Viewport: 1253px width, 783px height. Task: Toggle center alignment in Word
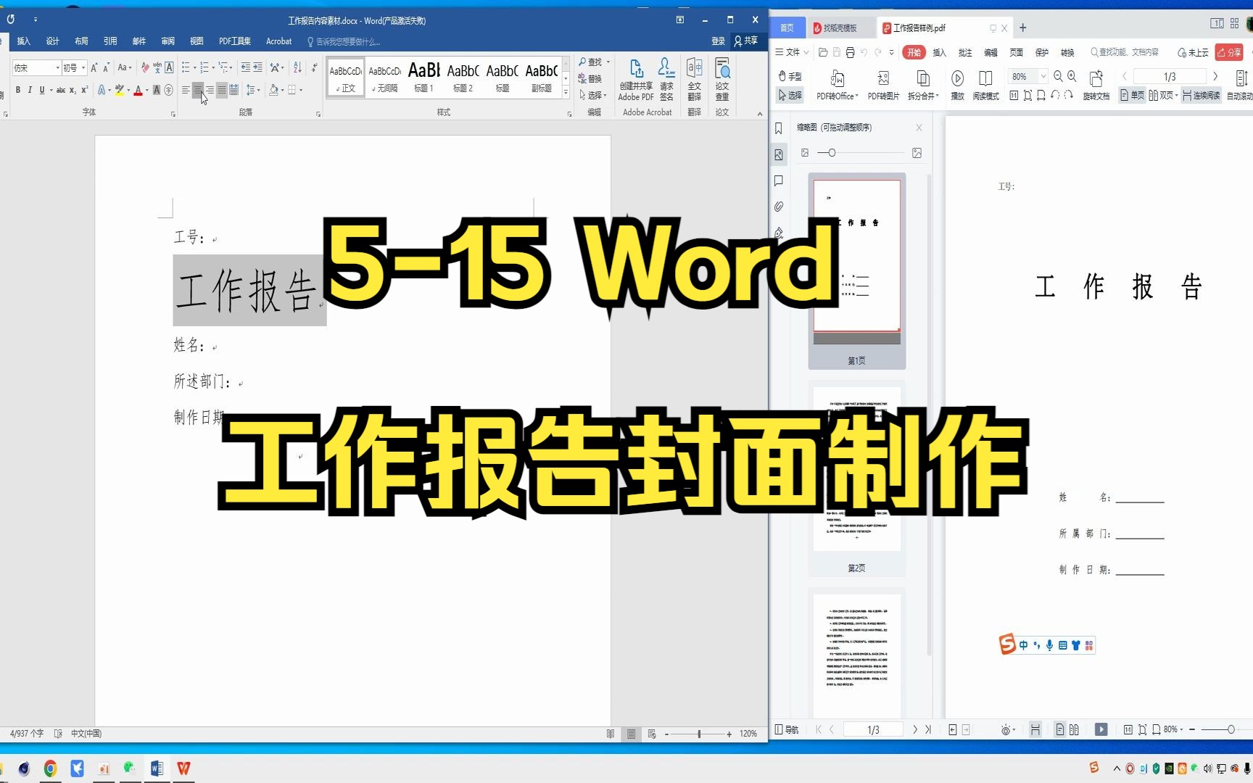[x=198, y=90]
